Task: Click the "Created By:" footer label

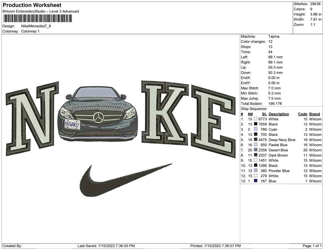Action: [12, 246]
